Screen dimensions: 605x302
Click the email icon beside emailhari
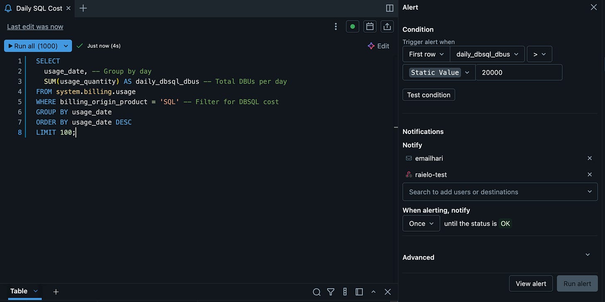coord(409,158)
